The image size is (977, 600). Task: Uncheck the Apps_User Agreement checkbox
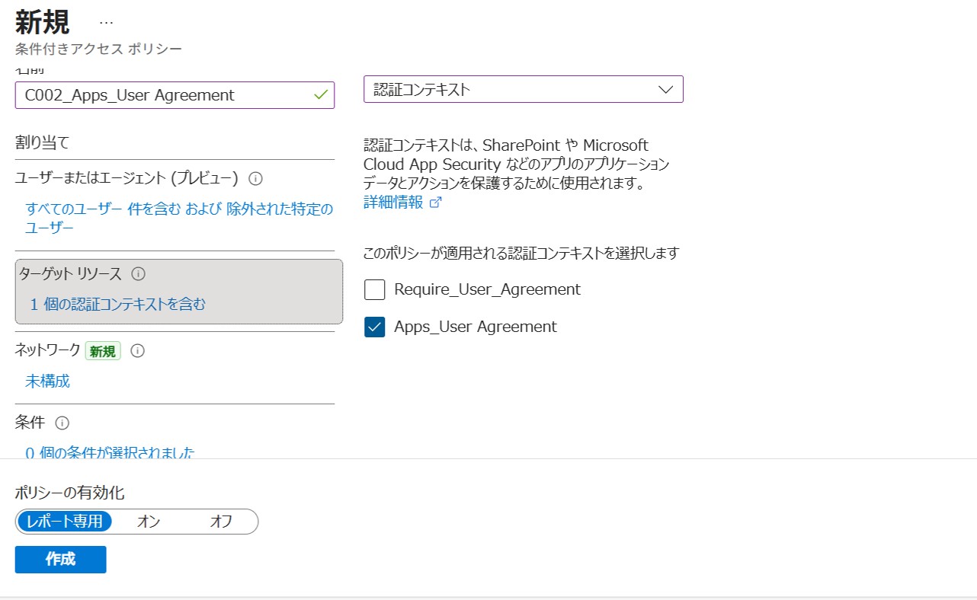click(374, 327)
